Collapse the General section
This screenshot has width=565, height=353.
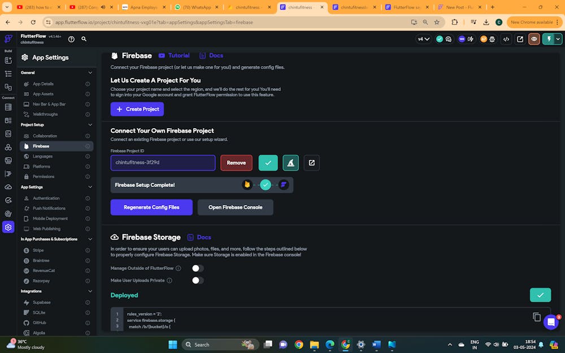(x=90, y=73)
